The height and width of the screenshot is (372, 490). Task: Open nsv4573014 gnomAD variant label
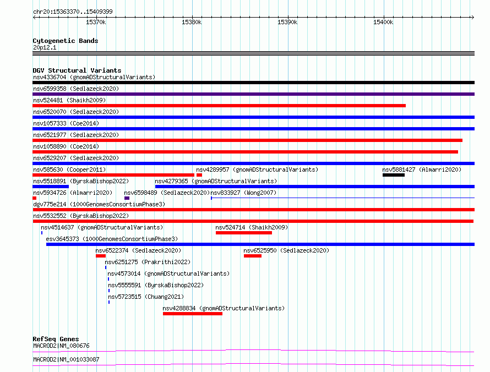[169, 273]
